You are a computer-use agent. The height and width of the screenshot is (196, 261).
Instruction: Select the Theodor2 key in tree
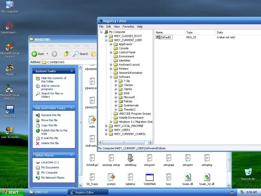pos(129,109)
